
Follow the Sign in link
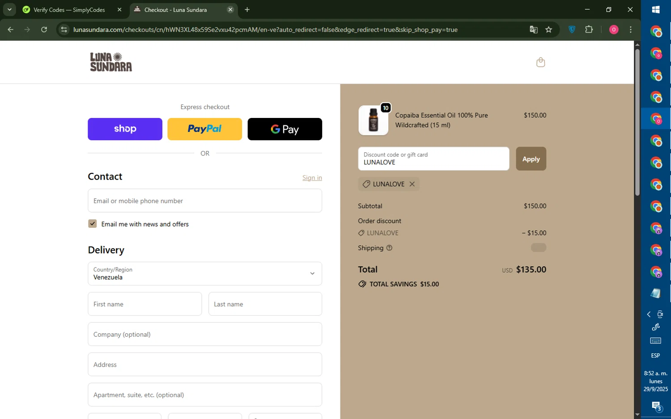click(x=312, y=178)
